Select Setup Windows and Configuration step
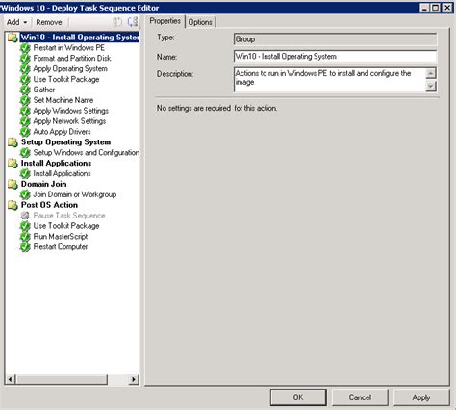Screen dimensions: 456x410 coord(87,153)
